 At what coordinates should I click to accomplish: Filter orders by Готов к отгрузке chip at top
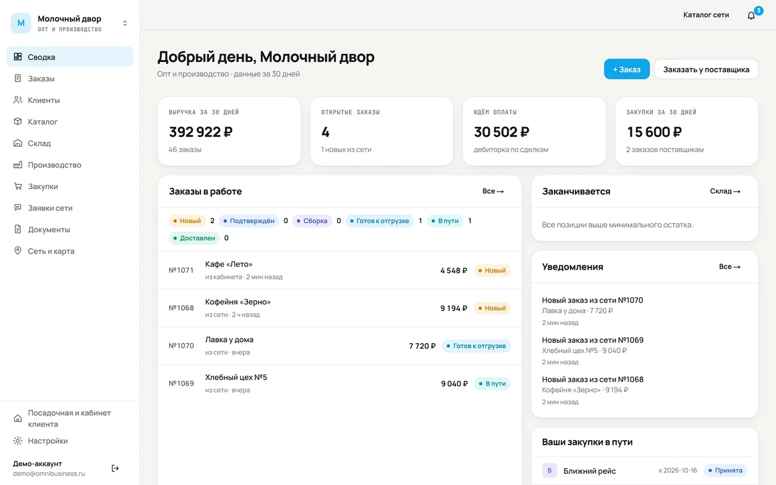tap(380, 221)
